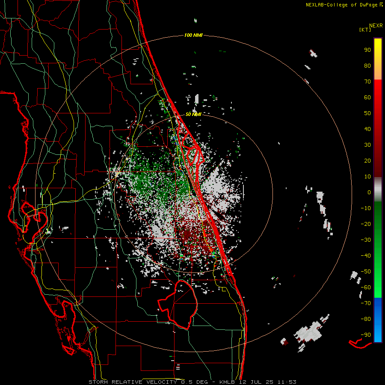
Task: Click the -50 value on the velocity scale
Action: click(x=366, y=272)
